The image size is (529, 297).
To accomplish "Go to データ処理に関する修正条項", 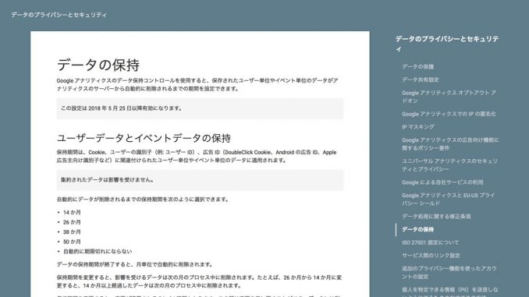I will (x=436, y=217).
